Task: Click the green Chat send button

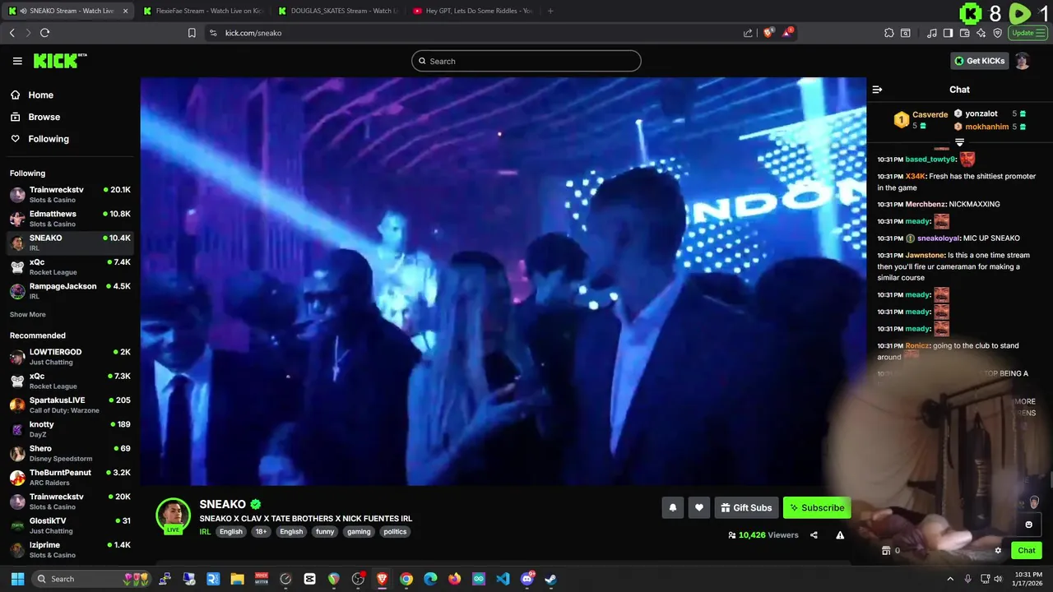Action: (1027, 551)
